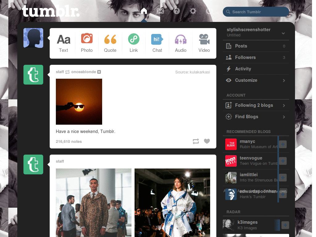
Task: Click staff avatar beside sunglasses post
Action: 33,75
